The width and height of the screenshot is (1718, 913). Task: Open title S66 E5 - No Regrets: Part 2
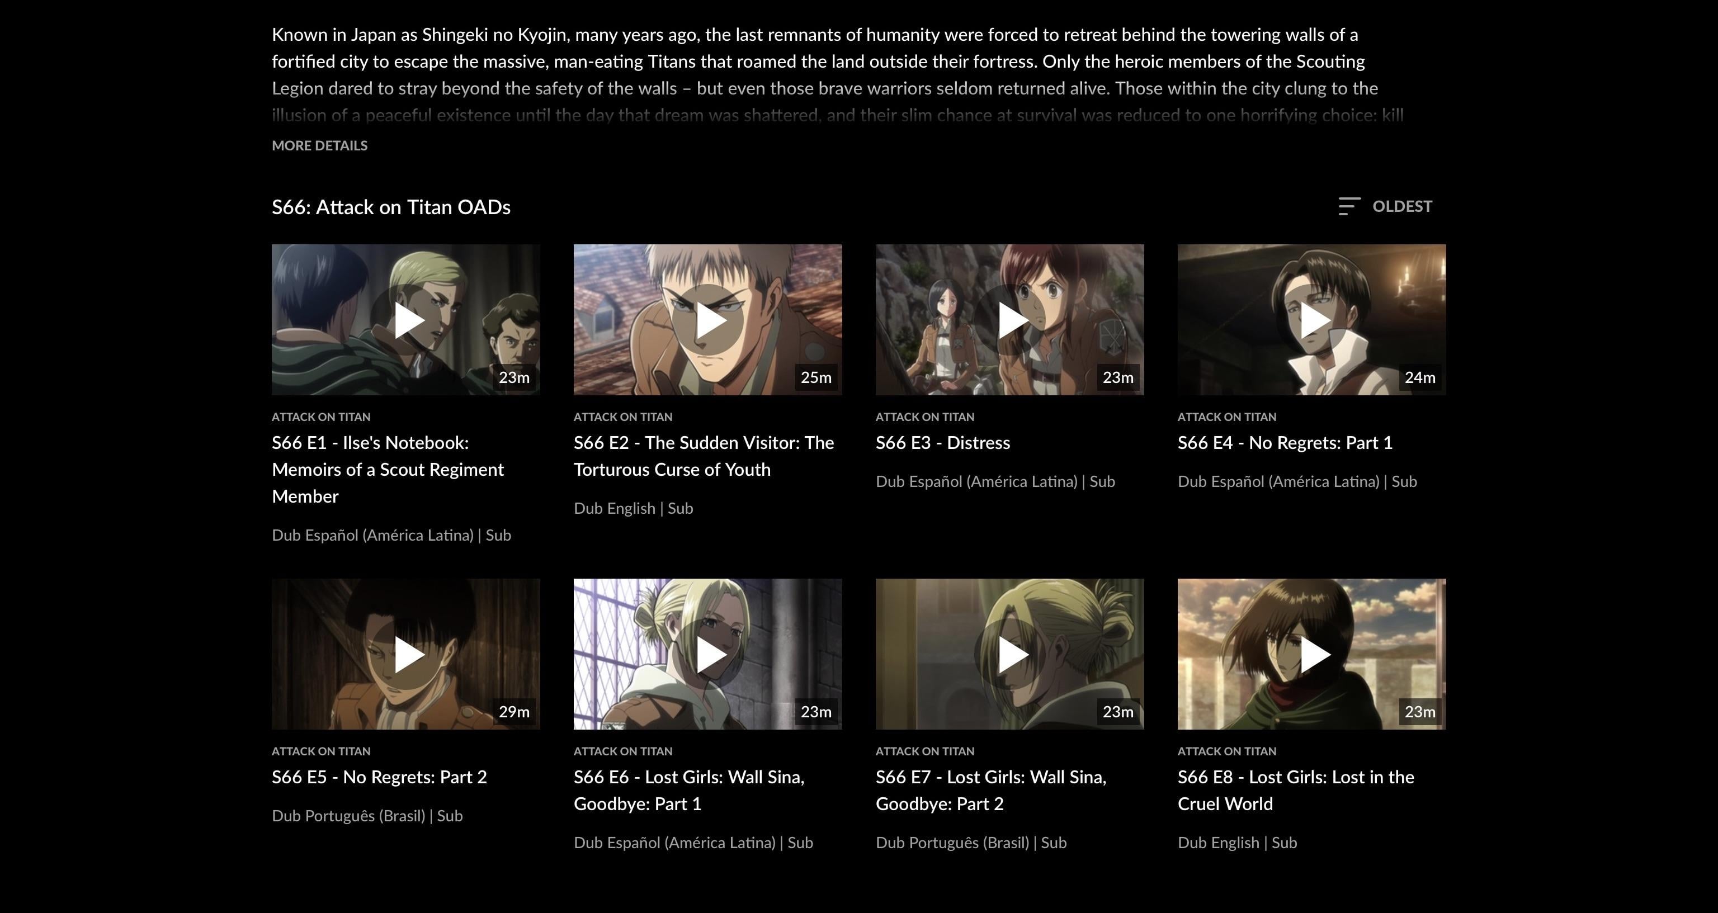coord(379,777)
